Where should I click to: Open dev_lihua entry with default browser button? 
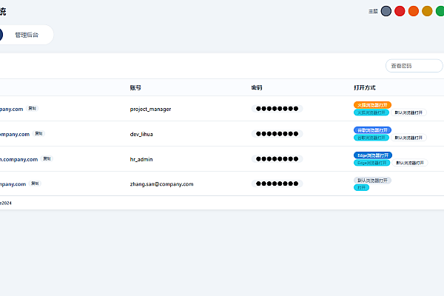[408, 138]
